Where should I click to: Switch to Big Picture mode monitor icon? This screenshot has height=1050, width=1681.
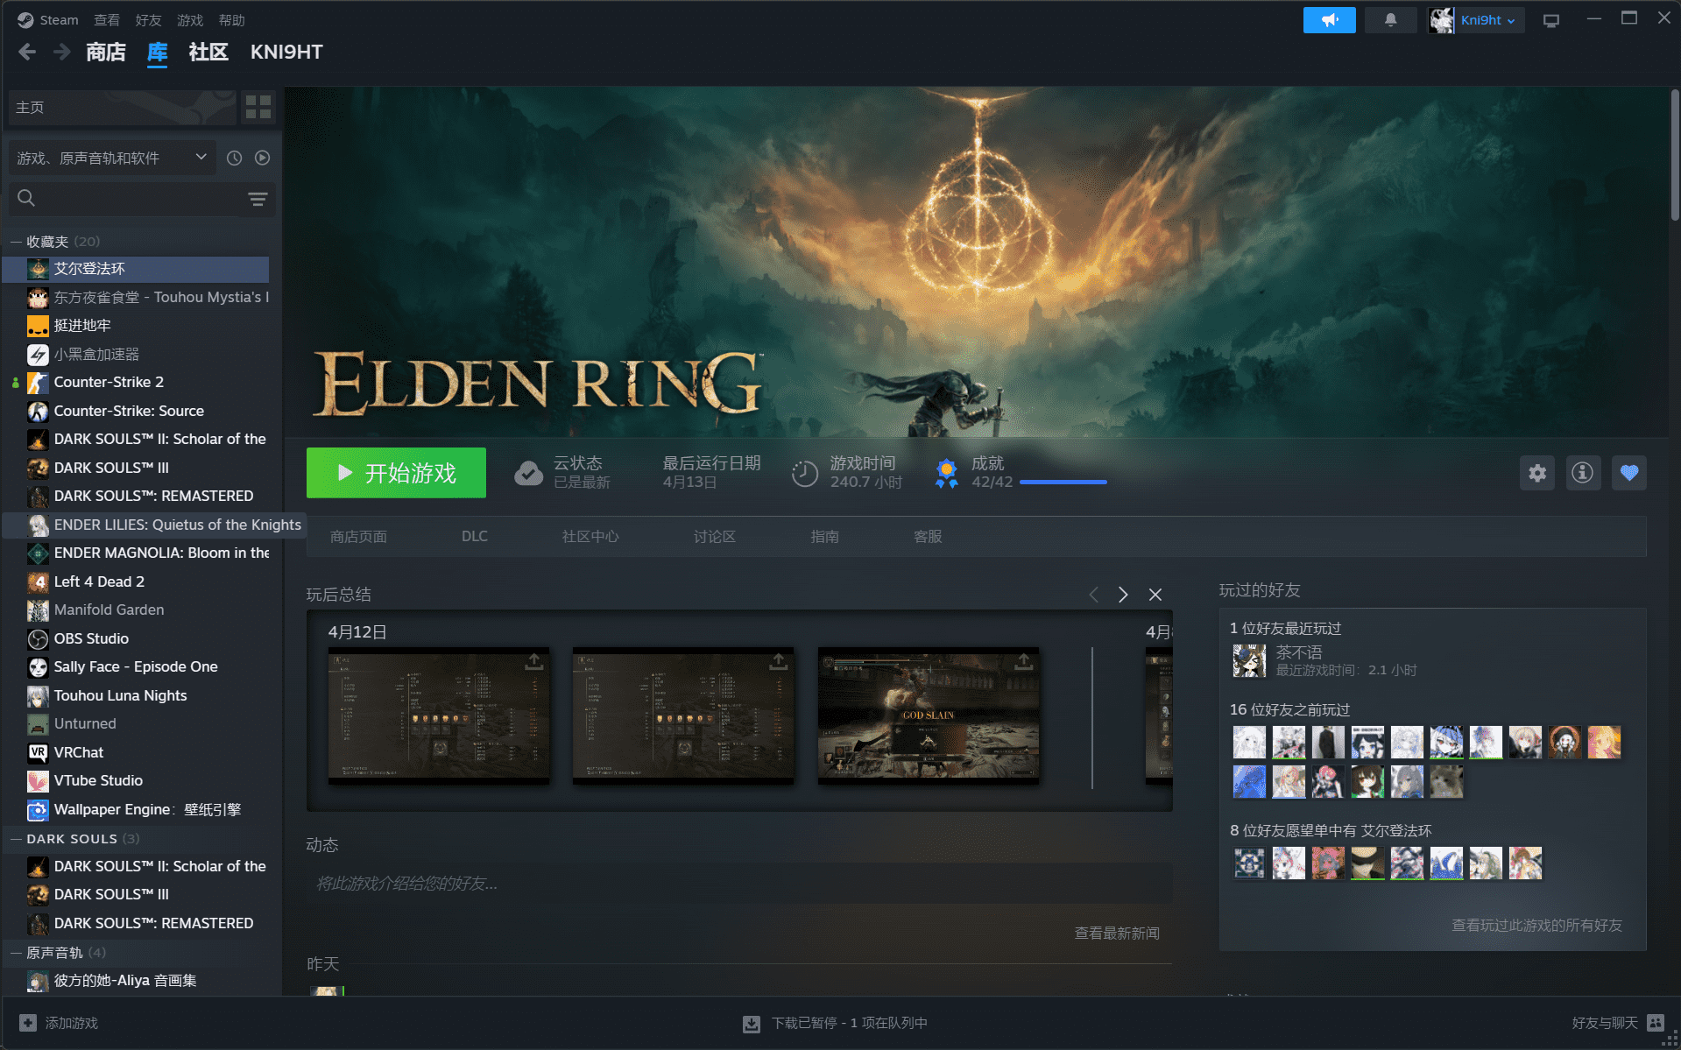pyautogui.click(x=1551, y=20)
